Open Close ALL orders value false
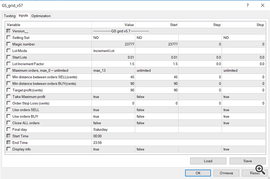 (113, 123)
